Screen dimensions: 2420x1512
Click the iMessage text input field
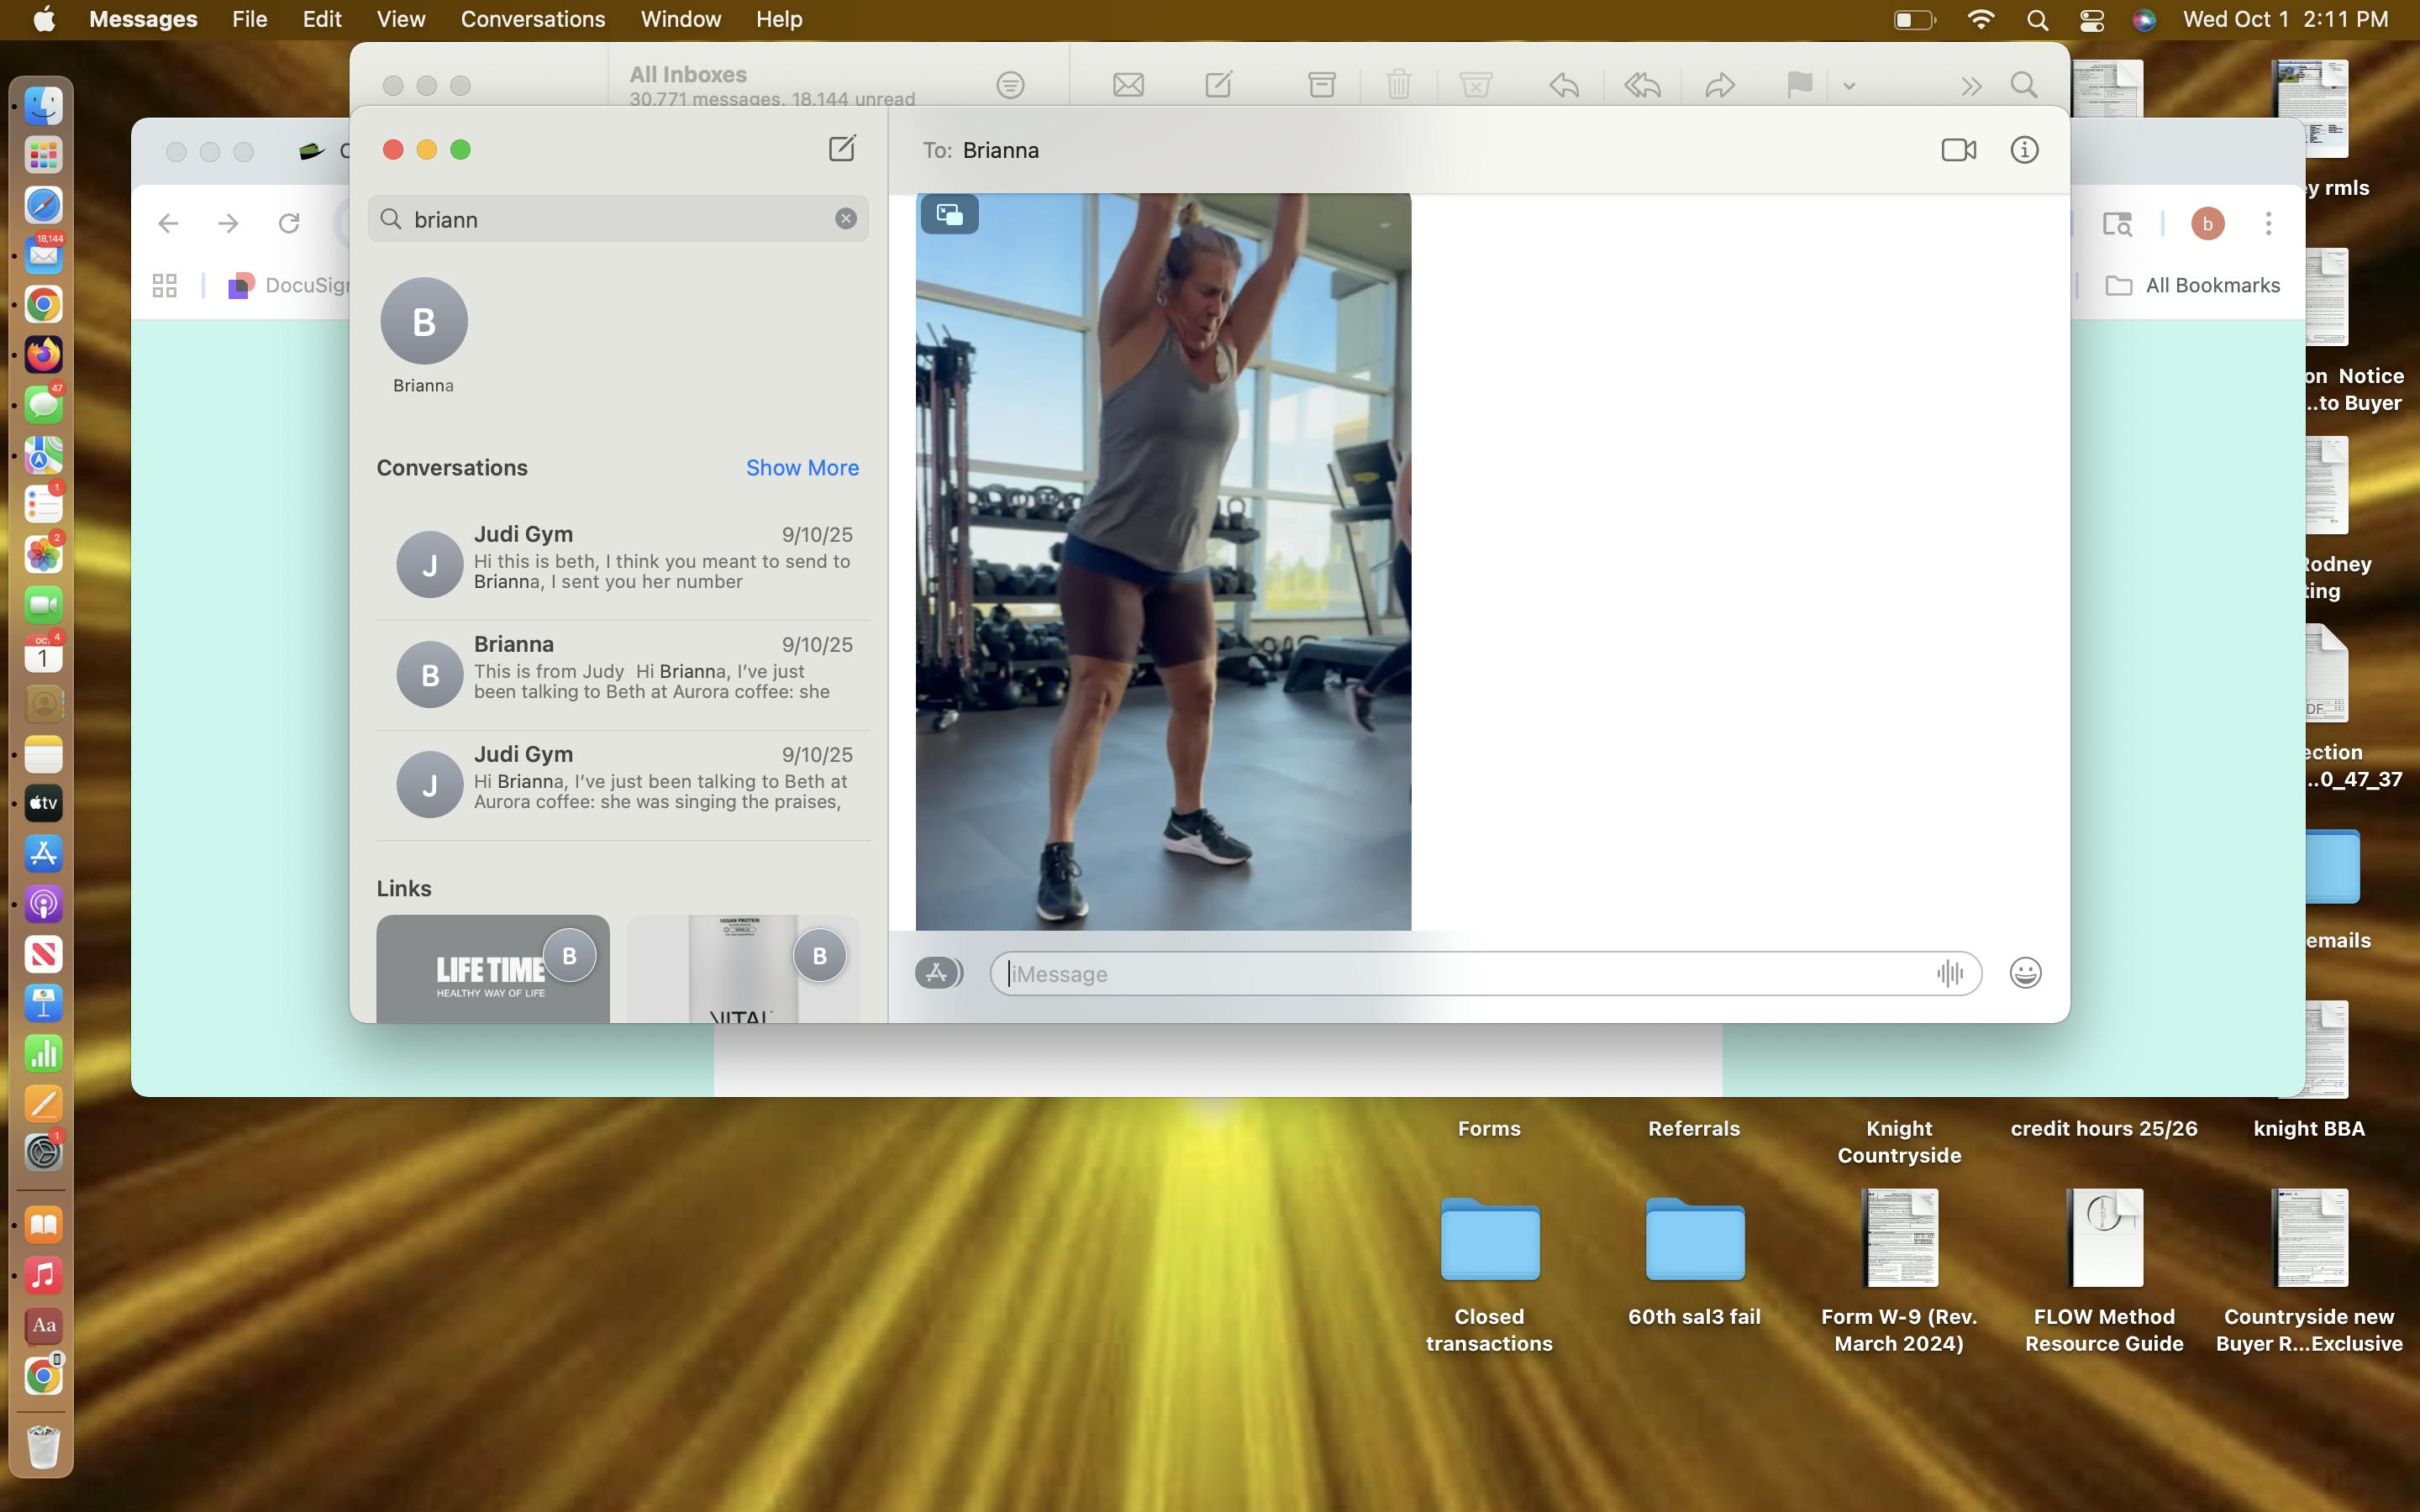pyautogui.click(x=1460, y=973)
